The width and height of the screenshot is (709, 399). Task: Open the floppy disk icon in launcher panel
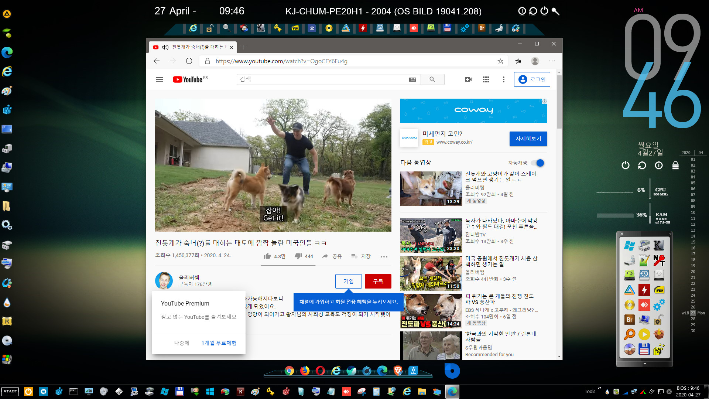(644, 349)
